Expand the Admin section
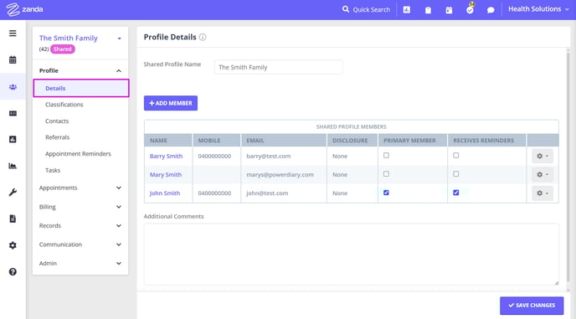The width and height of the screenshot is (576, 319). 80,263
